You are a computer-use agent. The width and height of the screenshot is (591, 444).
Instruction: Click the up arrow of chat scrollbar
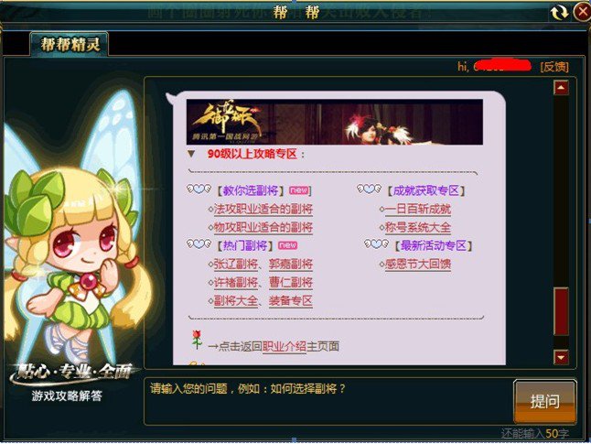(x=561, y=88)
